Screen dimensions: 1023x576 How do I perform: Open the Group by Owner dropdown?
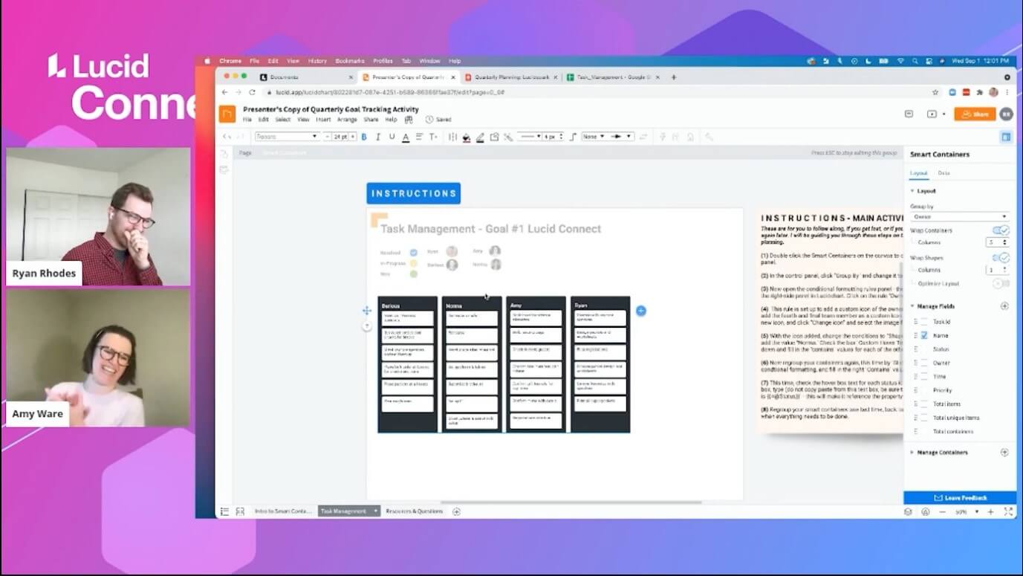960,217
